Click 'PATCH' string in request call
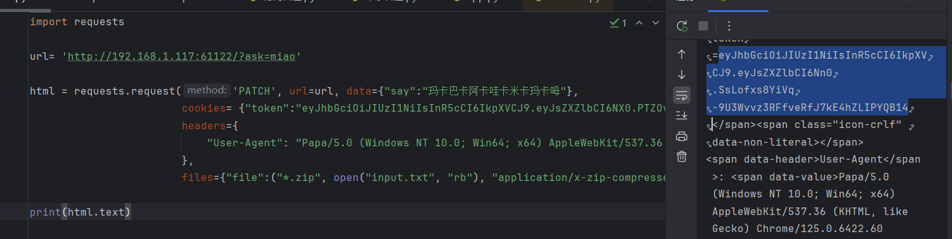 255,91
